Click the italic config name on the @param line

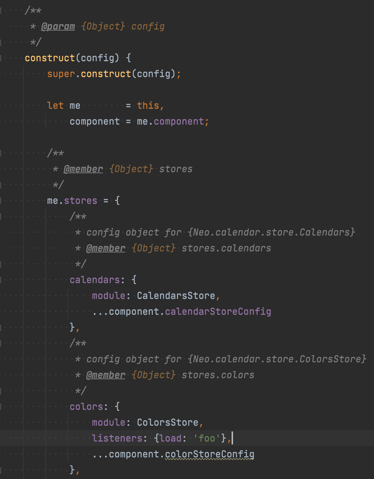point(148,26)
